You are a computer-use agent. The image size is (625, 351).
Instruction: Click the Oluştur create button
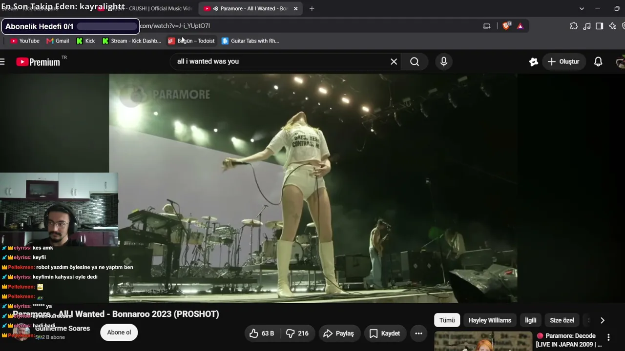pyautogui.click(x=563, y=61)
